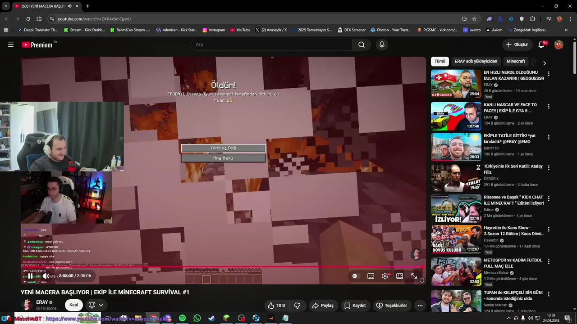
Task: Open the Instagram bookmark
Action: pyautogui.click(x=214, y=30)
